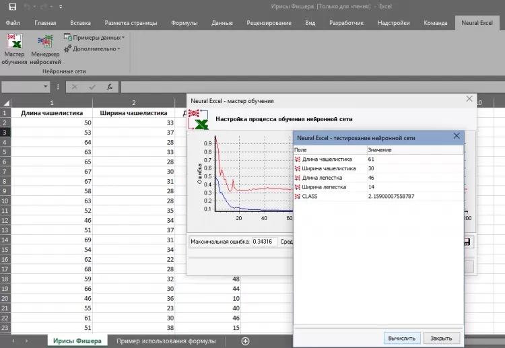The image size is (505, 348).
Task: Click the Save icon in quick access toolbar
Action: tap(12, 7)
